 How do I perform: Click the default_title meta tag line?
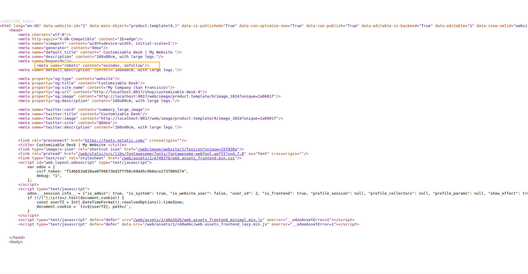pos(100,52)
